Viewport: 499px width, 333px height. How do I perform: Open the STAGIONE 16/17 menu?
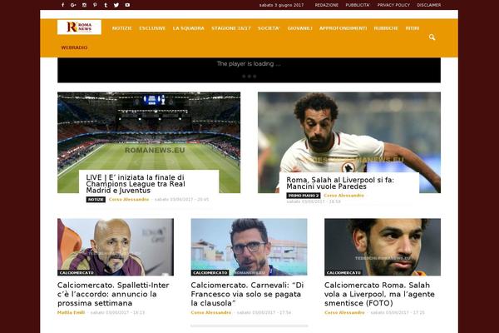click(231, 28)
